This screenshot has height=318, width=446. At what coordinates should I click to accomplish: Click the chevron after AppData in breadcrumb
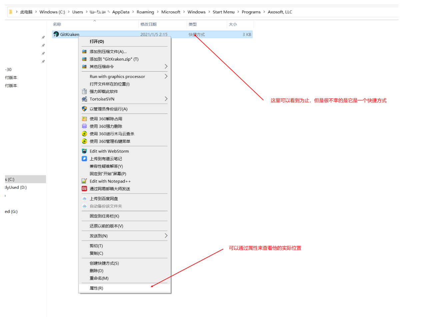point(133,12)
